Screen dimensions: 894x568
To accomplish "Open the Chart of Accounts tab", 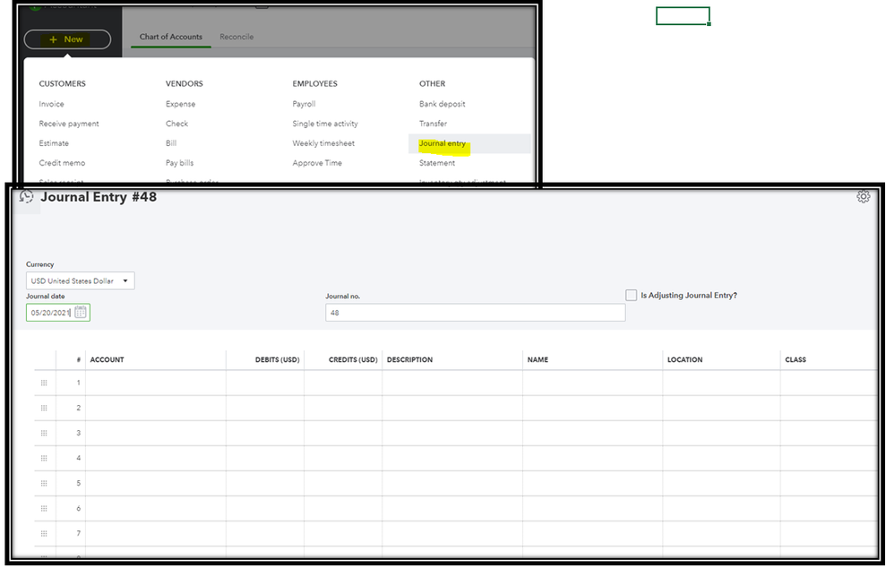I will 170,37.
